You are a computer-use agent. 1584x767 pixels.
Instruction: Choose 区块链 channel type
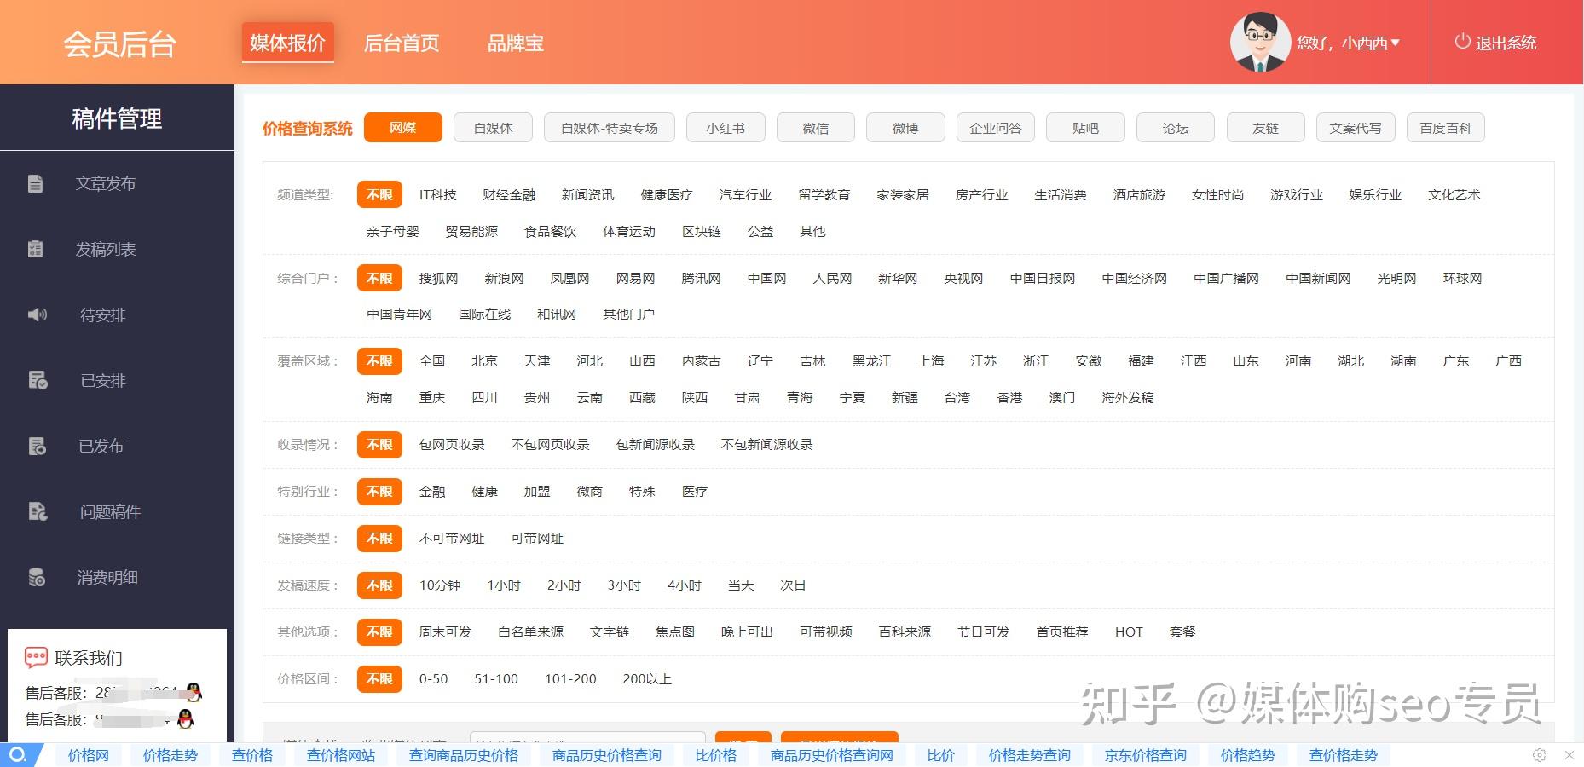(x=702, y=231)
